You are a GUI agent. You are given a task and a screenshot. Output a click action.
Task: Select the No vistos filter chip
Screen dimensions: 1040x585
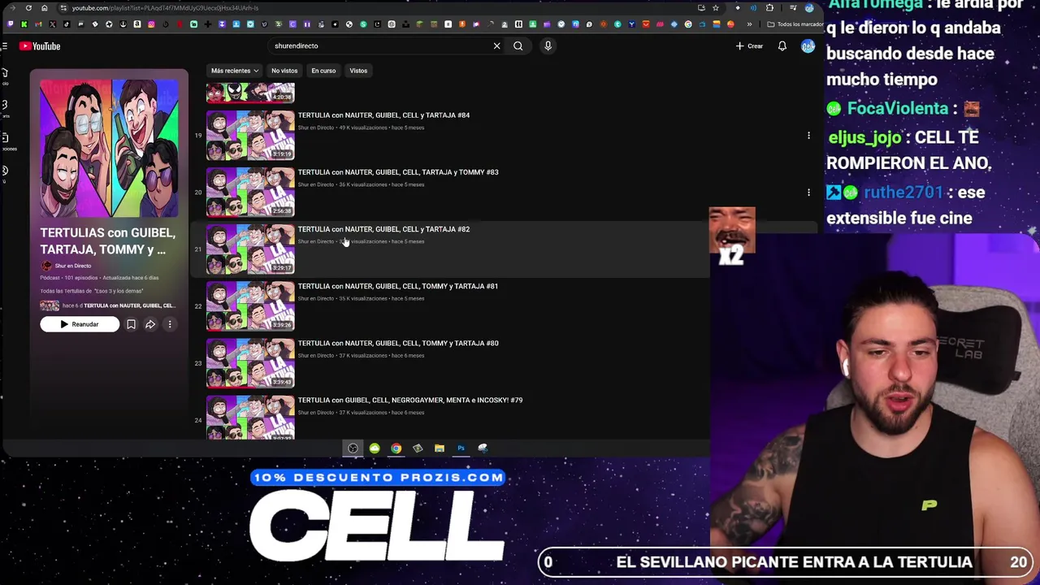(284, 71)
